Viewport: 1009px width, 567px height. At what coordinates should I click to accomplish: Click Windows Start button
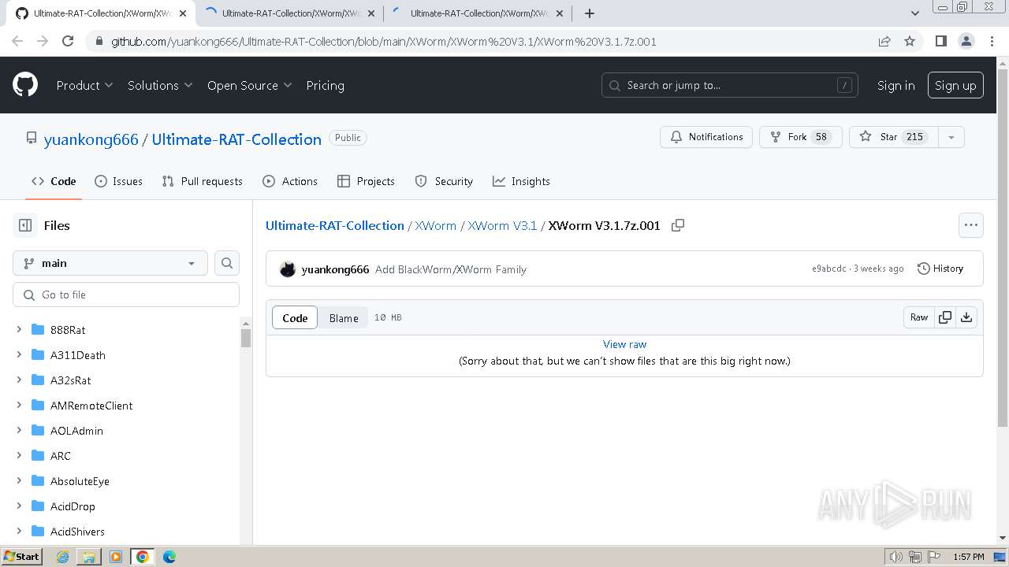coord(21,557)
